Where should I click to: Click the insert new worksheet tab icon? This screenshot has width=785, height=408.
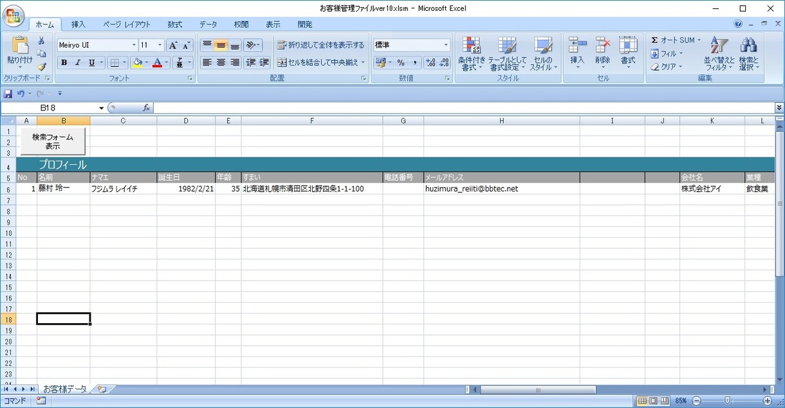[102, 389]
